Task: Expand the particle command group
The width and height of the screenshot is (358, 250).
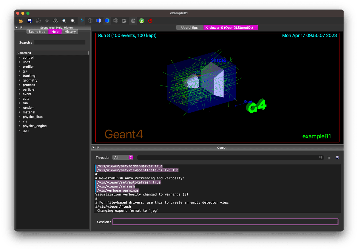Action: point(19,89)
